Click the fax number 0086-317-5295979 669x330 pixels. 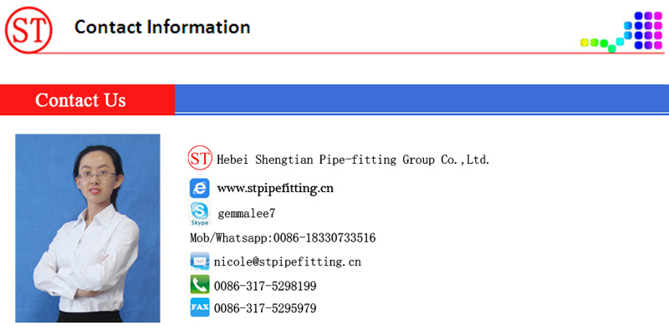(x=265, y=307)
